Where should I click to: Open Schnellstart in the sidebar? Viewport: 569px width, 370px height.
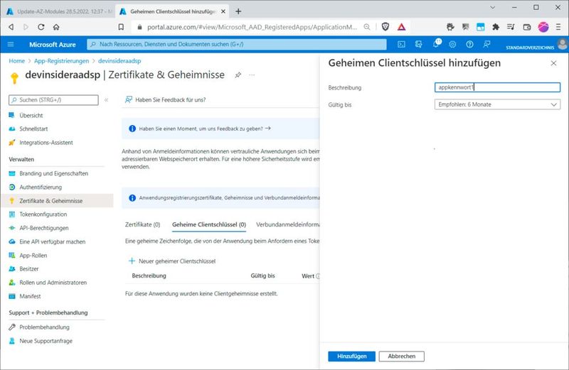tap(33, 129)
